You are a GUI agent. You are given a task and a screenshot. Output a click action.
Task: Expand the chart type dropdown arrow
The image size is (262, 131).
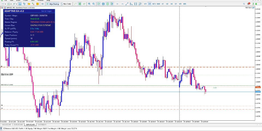tap(5, 4)
